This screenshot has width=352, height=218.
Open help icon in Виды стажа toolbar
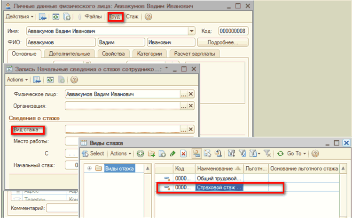pyautogui.click(x=315, y=153)
